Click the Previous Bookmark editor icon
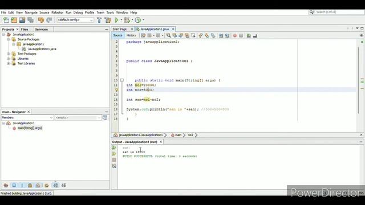Viewport: 365px width, 205px height. coord(201,35)
